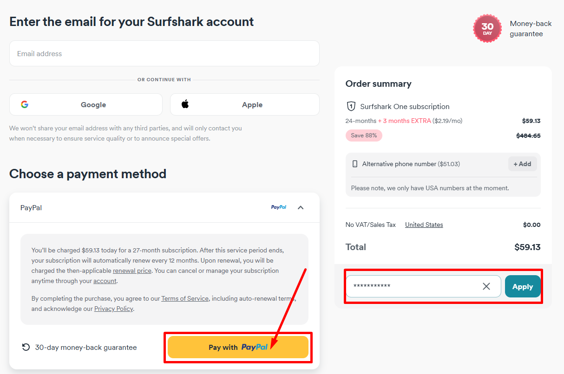Click the Surfshark One shield icon

[351, 106]
